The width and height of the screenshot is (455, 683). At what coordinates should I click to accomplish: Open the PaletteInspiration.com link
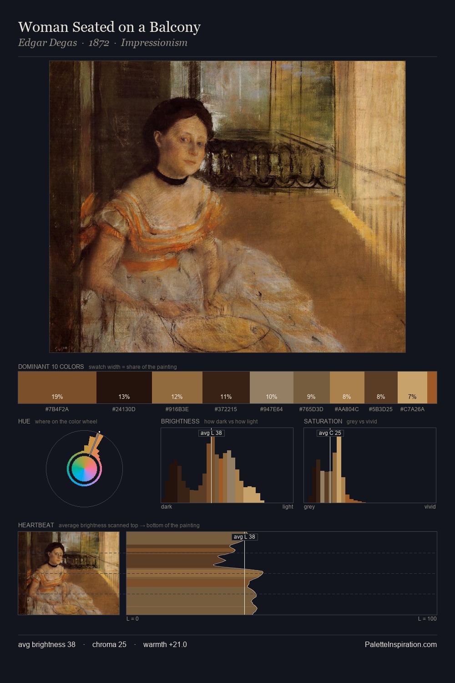tap(401, 644)
